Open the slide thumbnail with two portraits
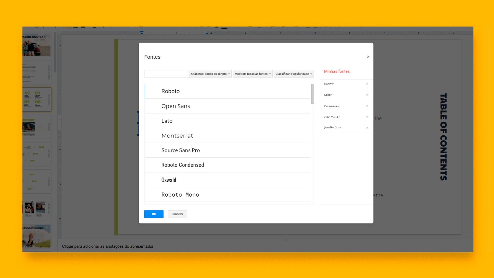This screenshot has width=494, height=278. click(x=37, y=209)
